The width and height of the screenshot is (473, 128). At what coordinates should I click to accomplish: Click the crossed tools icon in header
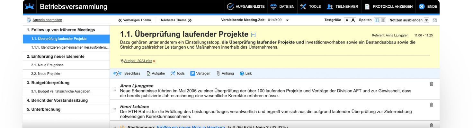pyautogui.click(x=303, y=7)
